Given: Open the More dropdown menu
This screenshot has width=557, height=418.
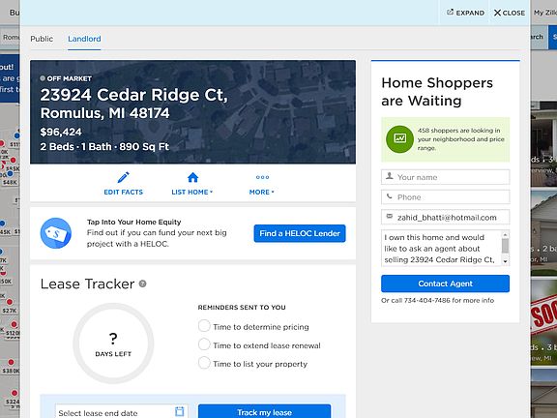Looking at the screenshot, I should coord(262,192).
